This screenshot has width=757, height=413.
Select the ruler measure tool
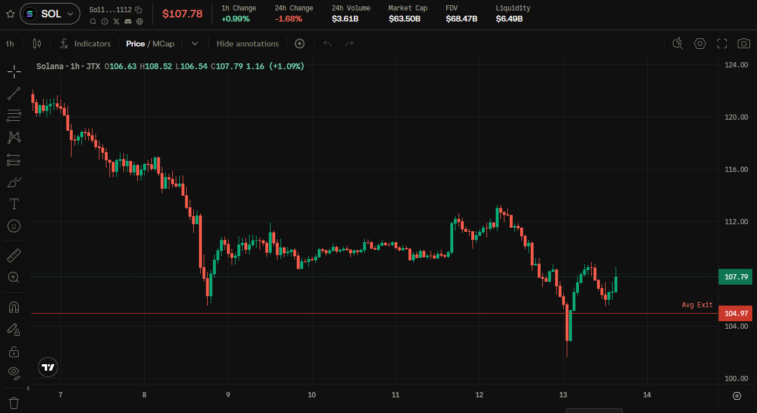point(14,255)
